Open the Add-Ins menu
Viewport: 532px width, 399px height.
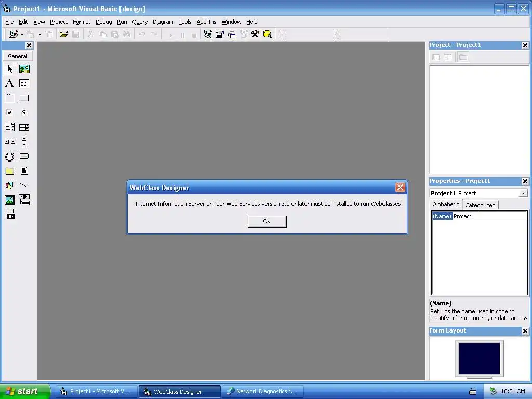pos(206,22)
